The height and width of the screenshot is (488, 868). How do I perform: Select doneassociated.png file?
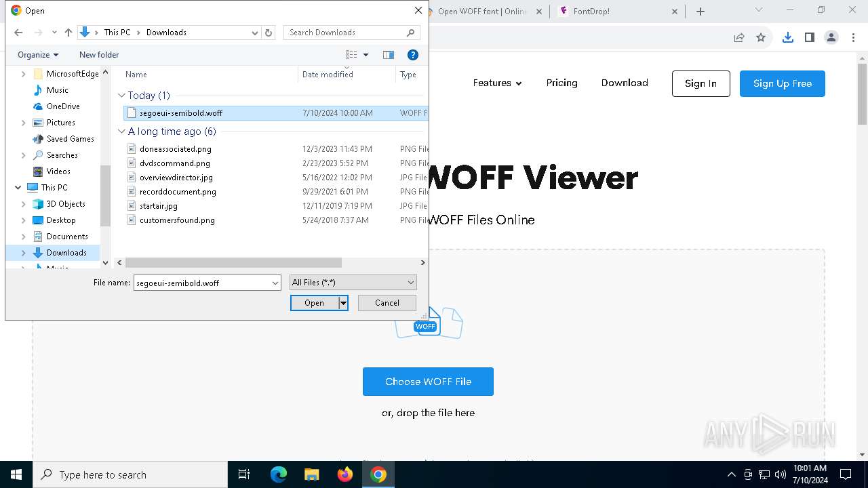click(x=176, y=149)
